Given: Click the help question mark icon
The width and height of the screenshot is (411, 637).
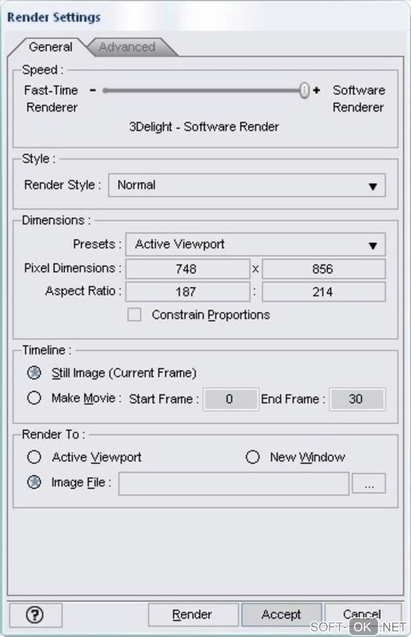Looking at the screenshot, I should click(x=35, y=615).
